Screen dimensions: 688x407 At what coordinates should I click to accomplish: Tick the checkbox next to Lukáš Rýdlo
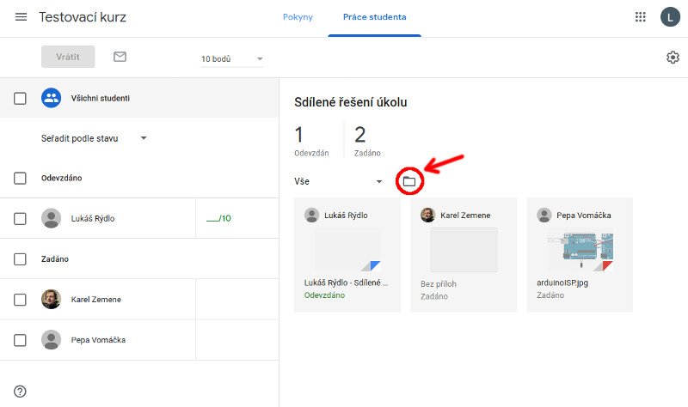[x=20, y=218]
